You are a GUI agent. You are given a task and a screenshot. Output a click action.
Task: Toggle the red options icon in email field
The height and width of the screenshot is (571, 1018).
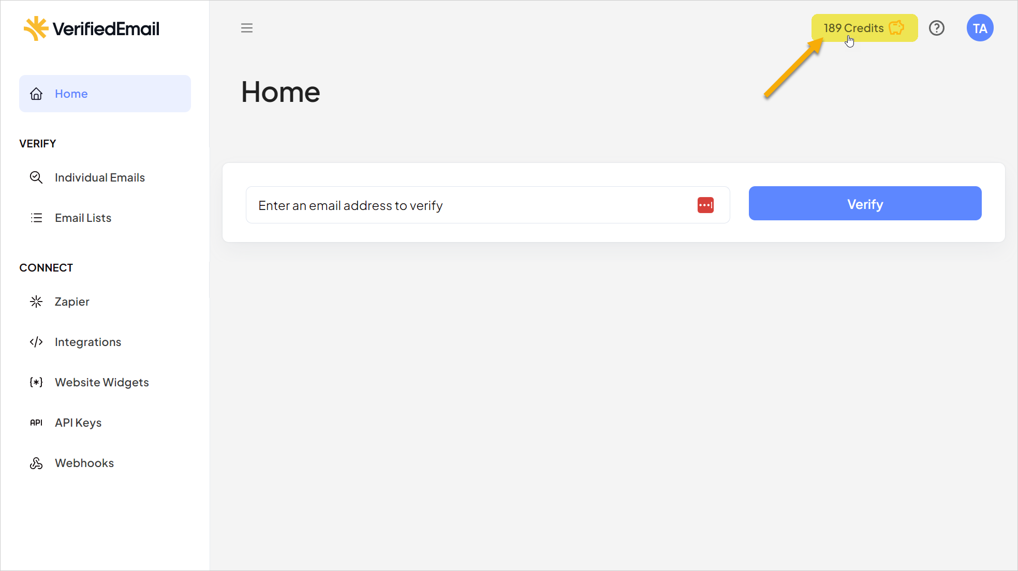(x=705, y=205)
